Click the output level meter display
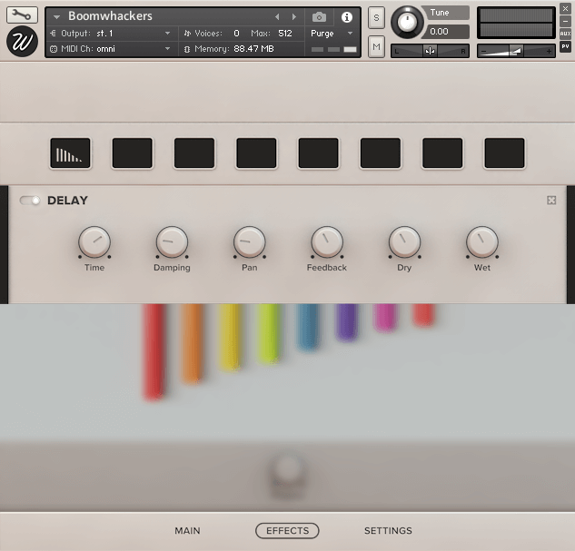The image size is (575, 551). (x=516, y=23)
